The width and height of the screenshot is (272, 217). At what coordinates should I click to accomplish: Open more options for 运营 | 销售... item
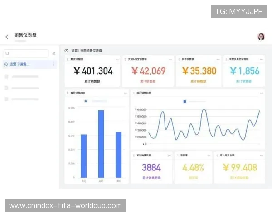pyautogui.click(x=54, y=64)
